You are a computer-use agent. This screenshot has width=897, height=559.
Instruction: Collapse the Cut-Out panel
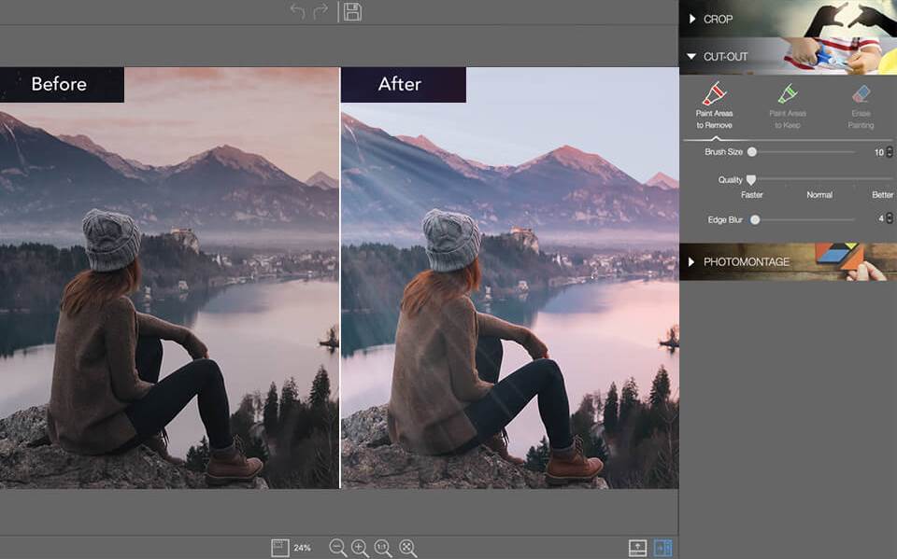[691, 57]
